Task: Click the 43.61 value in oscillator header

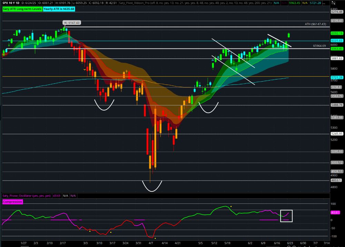Action: click(x=57, y=196)
